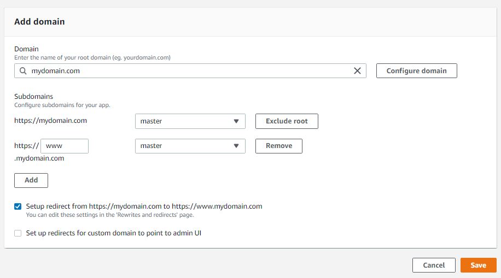Click the https://mydomain.com root subdomain label
The width and height of the screenshot is (501, 278).
[x=50, y=121]
